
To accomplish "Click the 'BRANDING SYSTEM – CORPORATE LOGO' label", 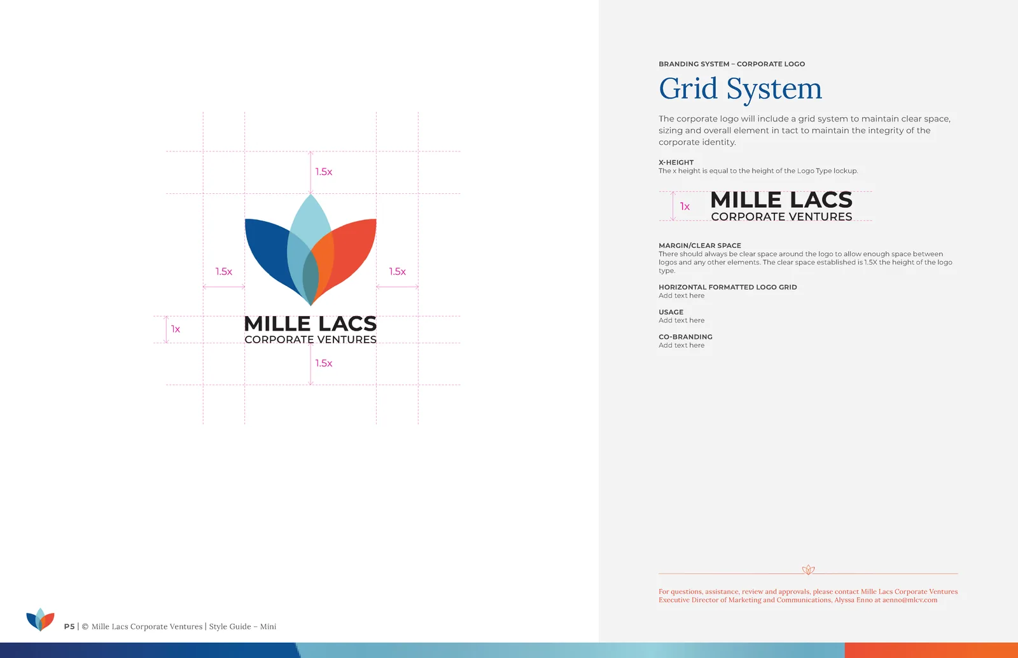I will pos(732,64).
